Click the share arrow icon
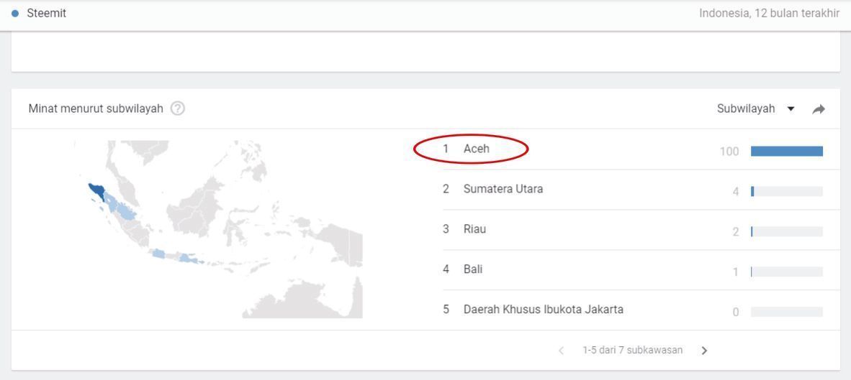 point(819,109)
